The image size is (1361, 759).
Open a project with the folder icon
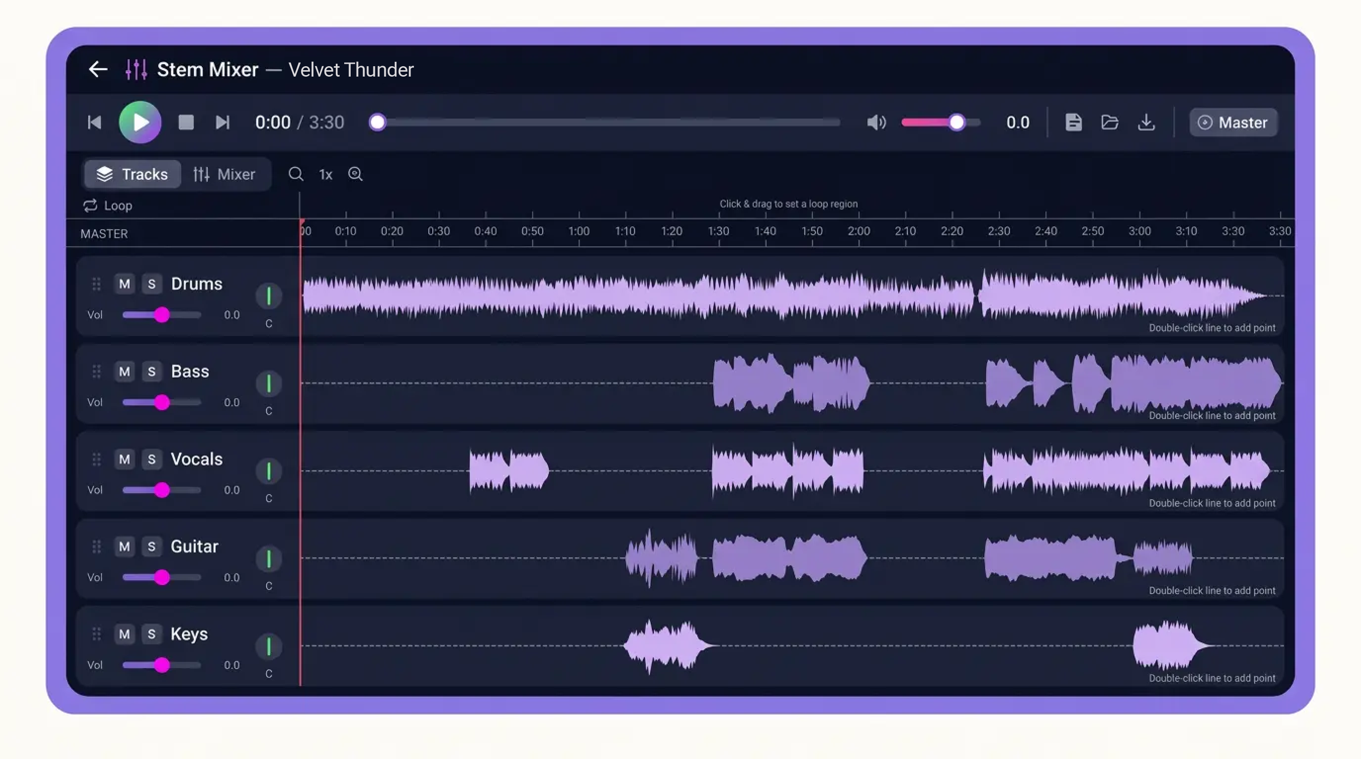(1109, 123)
